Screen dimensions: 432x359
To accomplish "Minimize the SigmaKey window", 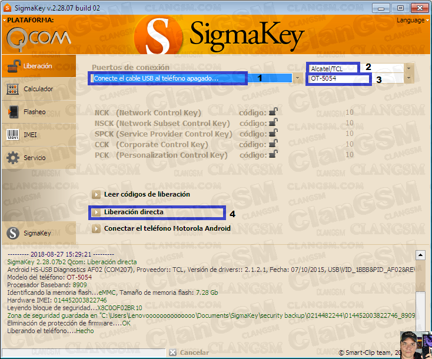I will [x=381, y=8].
